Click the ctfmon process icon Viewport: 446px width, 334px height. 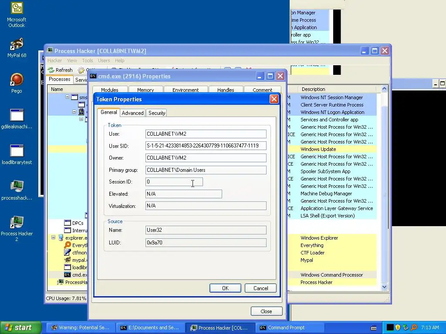68,253
